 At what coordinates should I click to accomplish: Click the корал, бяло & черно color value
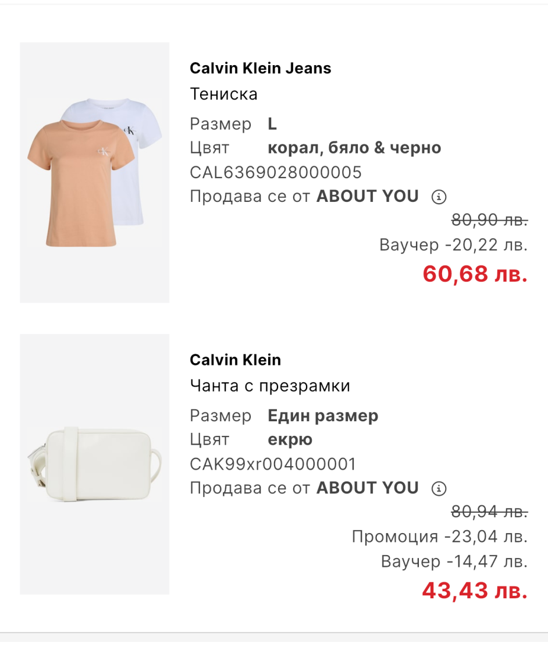tap(354, 148)
